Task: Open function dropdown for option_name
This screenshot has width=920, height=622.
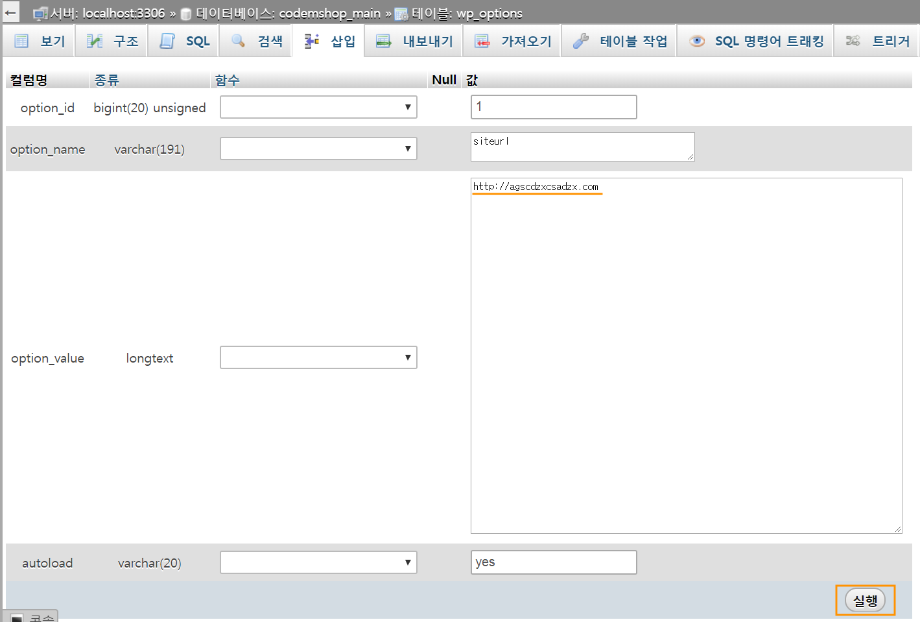Action: (318, 149)
